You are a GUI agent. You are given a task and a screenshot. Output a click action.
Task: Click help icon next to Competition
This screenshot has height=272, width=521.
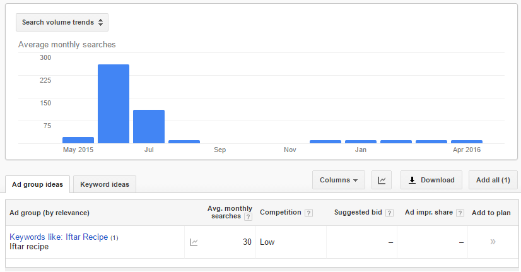(308, 213)
